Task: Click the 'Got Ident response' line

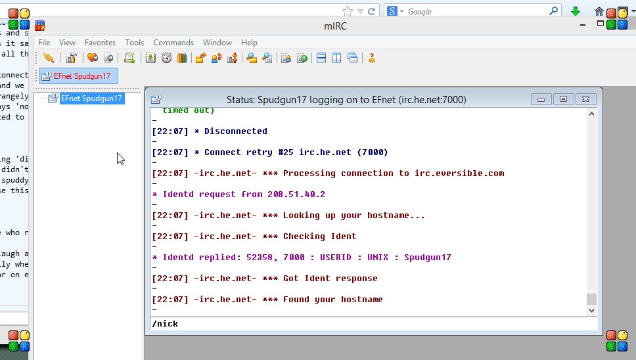Action: pos(265,278)
